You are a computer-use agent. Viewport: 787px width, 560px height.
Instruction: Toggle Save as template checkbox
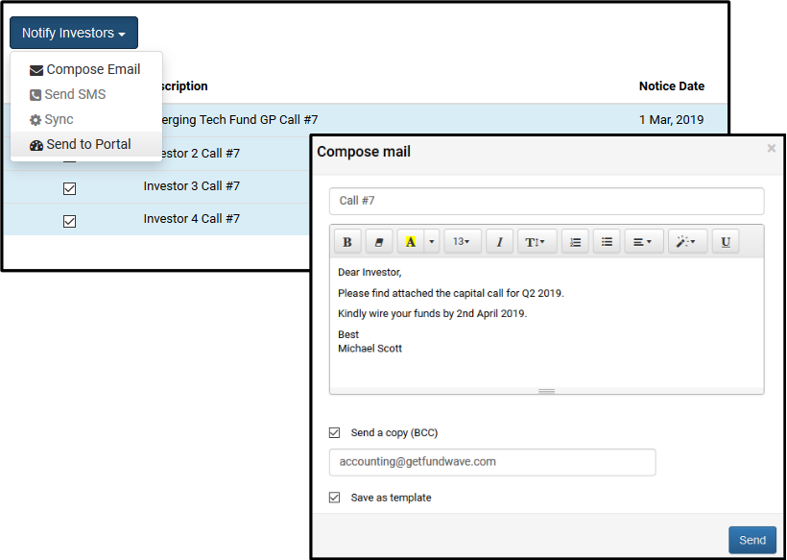click(334, 498)
